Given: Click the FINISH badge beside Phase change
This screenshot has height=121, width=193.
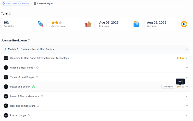Looking at the screenshot, I should tap(6, 115).
